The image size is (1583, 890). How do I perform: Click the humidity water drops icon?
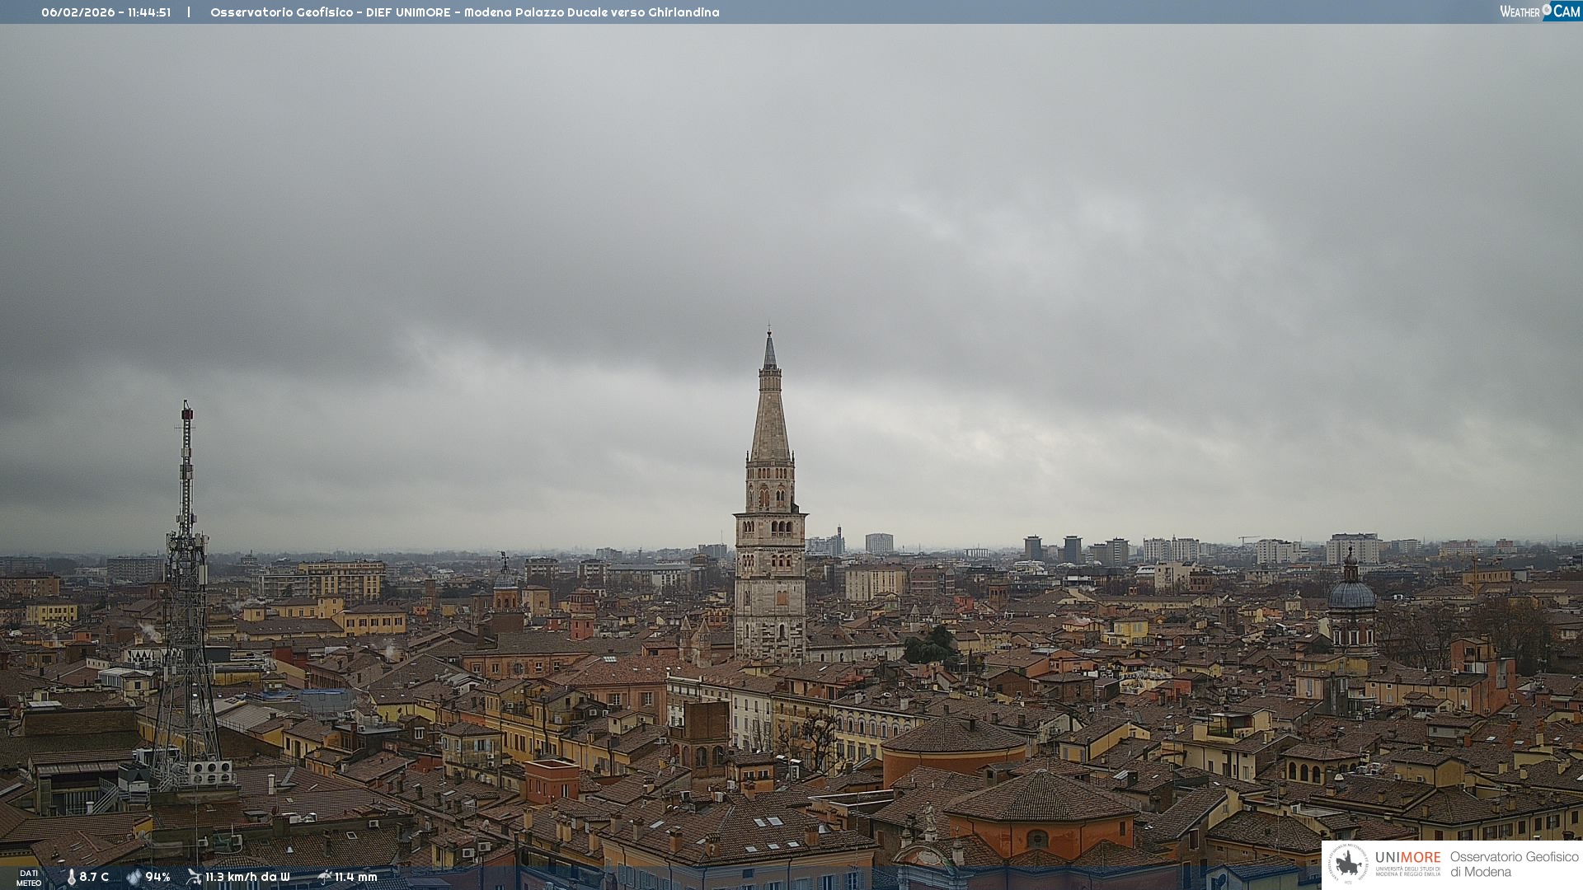pos(134,877)
